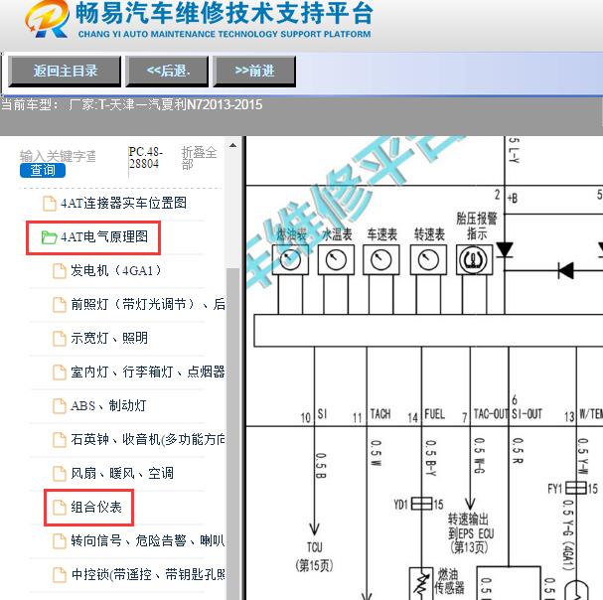The width and height of the screenshot is (603, 600).
Task: Click the page icon beside 组合仪表
Action: click(60, 508)
